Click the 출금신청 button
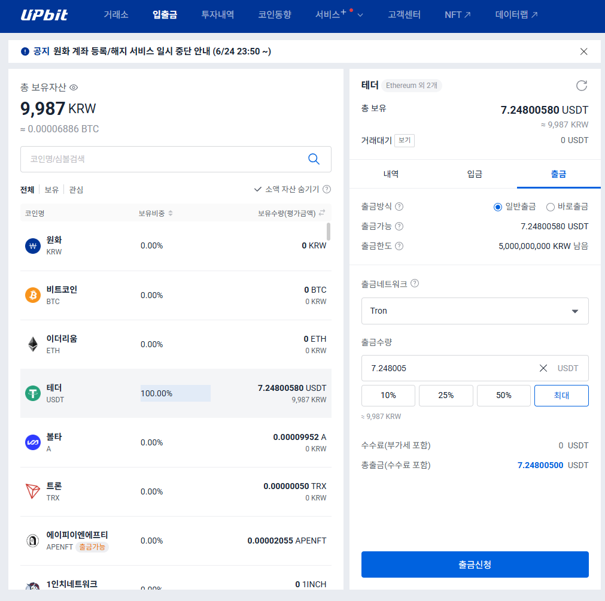 point(475,564)
